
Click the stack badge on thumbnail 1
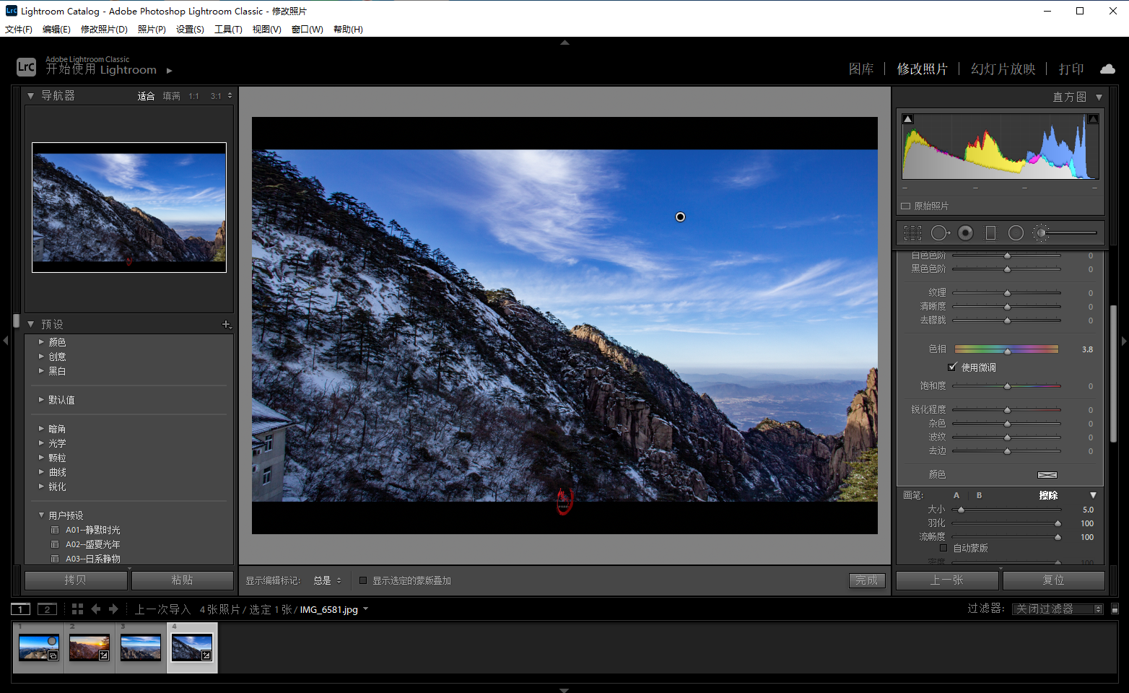(53, 655)
